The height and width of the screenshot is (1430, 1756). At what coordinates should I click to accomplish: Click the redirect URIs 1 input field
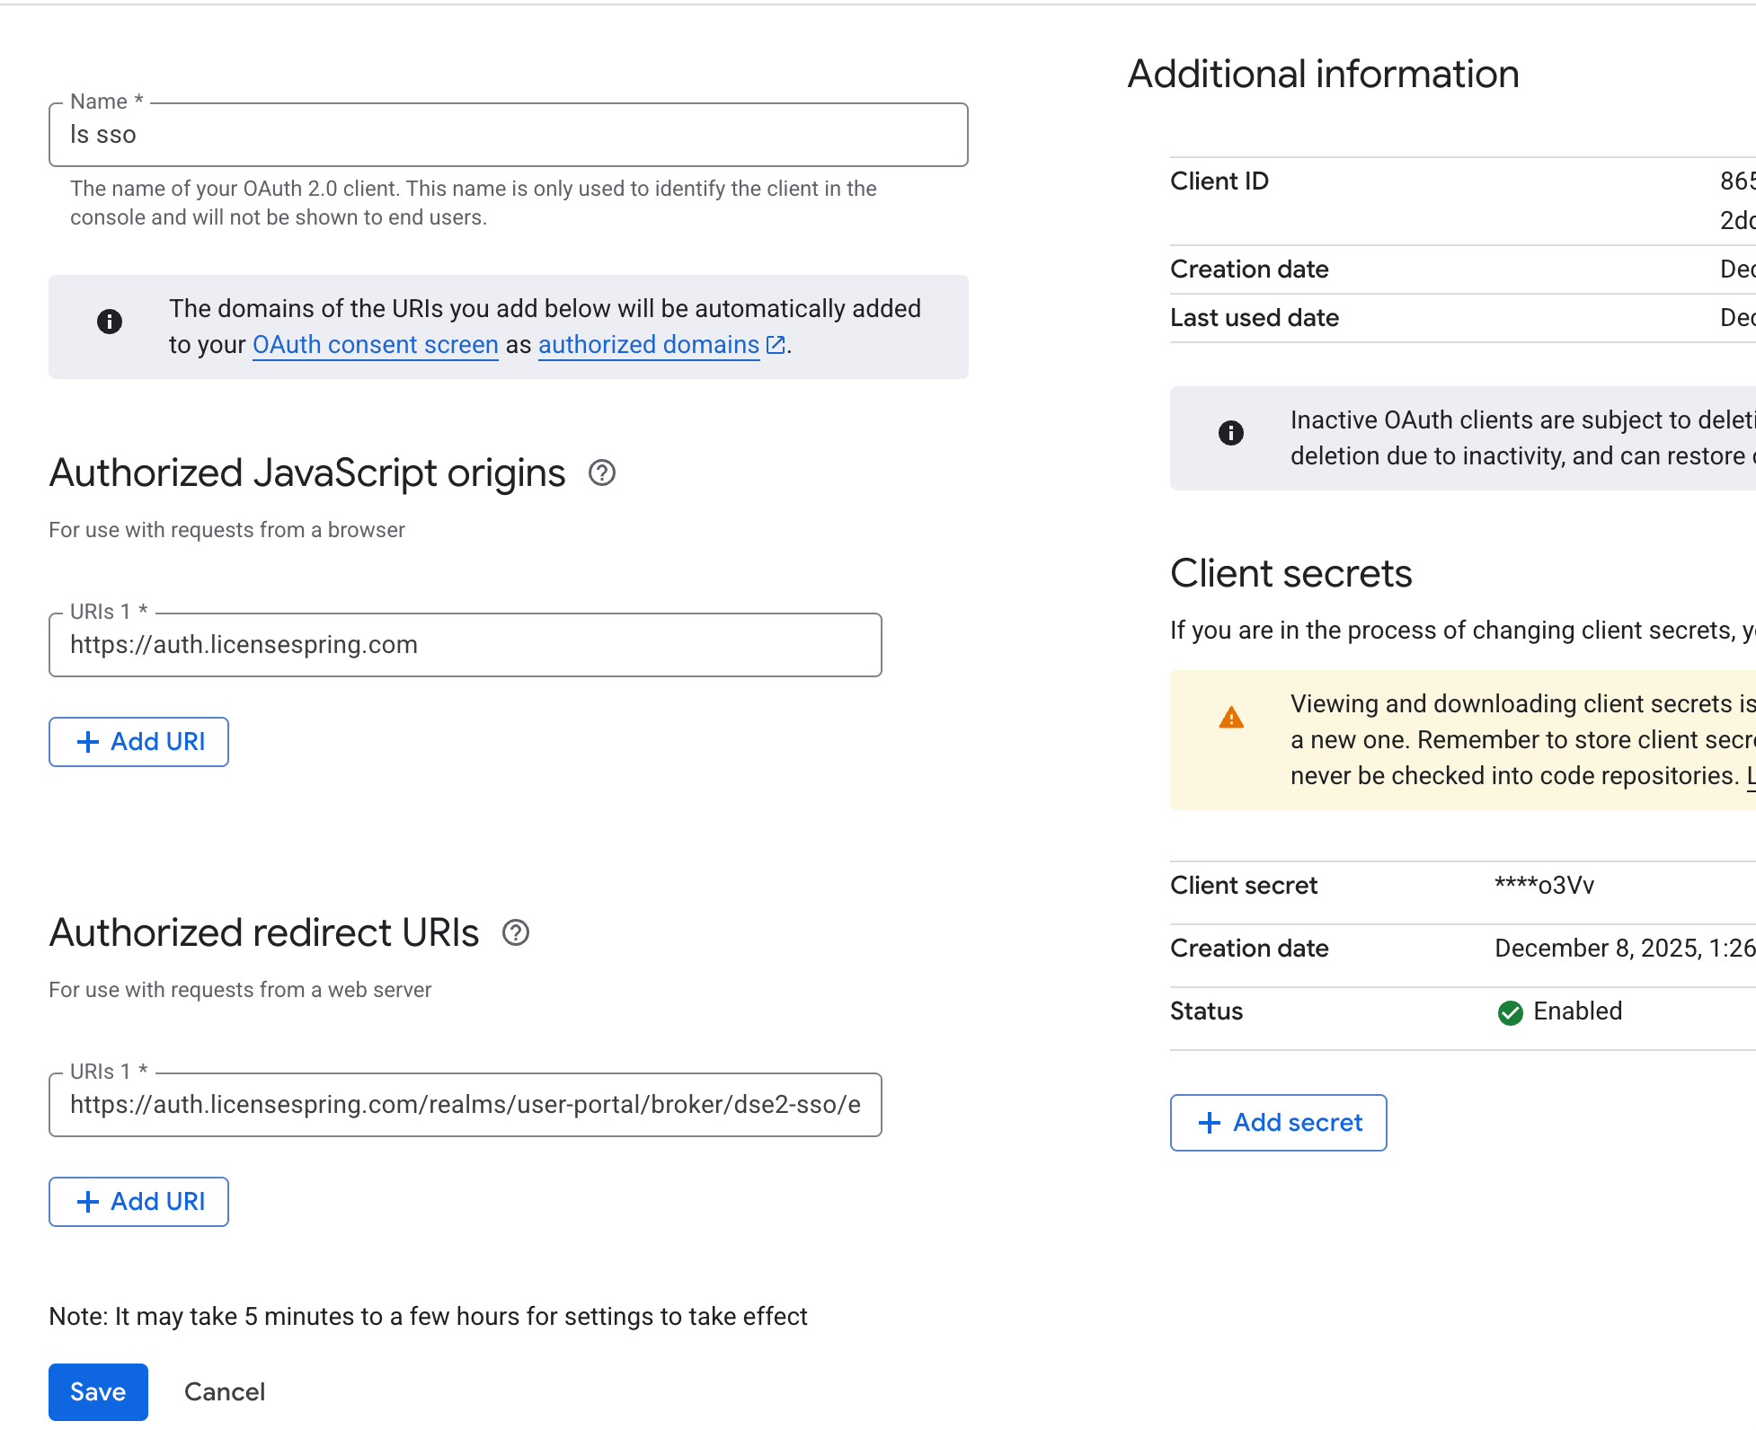click(465, 1105)
